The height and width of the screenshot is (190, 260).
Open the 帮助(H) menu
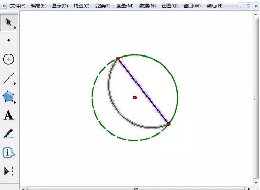pyautogui.click(x=214, y=6)
